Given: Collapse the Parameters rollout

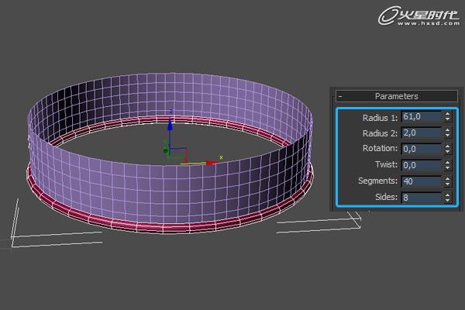Looking at the screenshot, I should [340, 97].
